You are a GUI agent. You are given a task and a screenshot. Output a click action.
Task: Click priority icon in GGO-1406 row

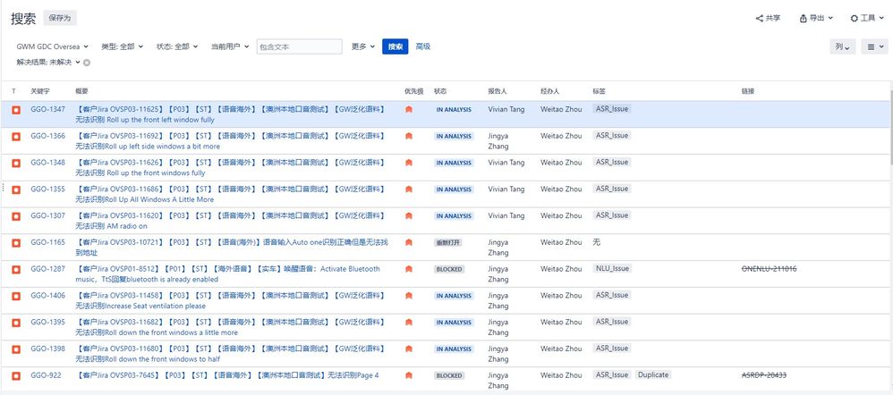click(x=408, y=296)
